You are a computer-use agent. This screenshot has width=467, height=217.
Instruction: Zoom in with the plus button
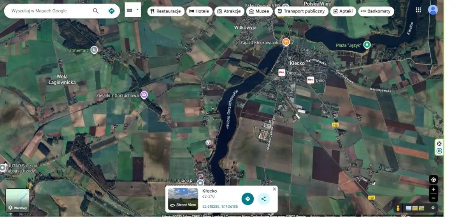pyautogui.click(x=433, y=190)
